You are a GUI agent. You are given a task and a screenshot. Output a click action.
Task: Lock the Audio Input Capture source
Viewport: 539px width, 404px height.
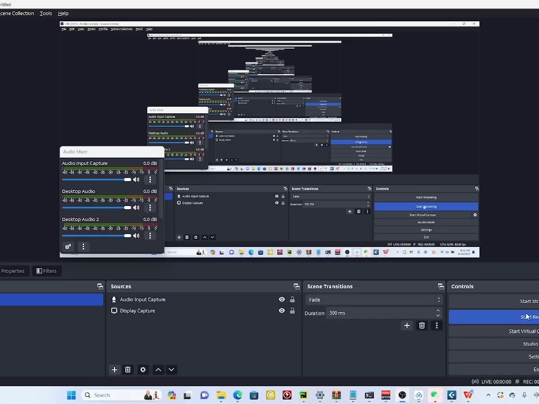tap(292, 300)
